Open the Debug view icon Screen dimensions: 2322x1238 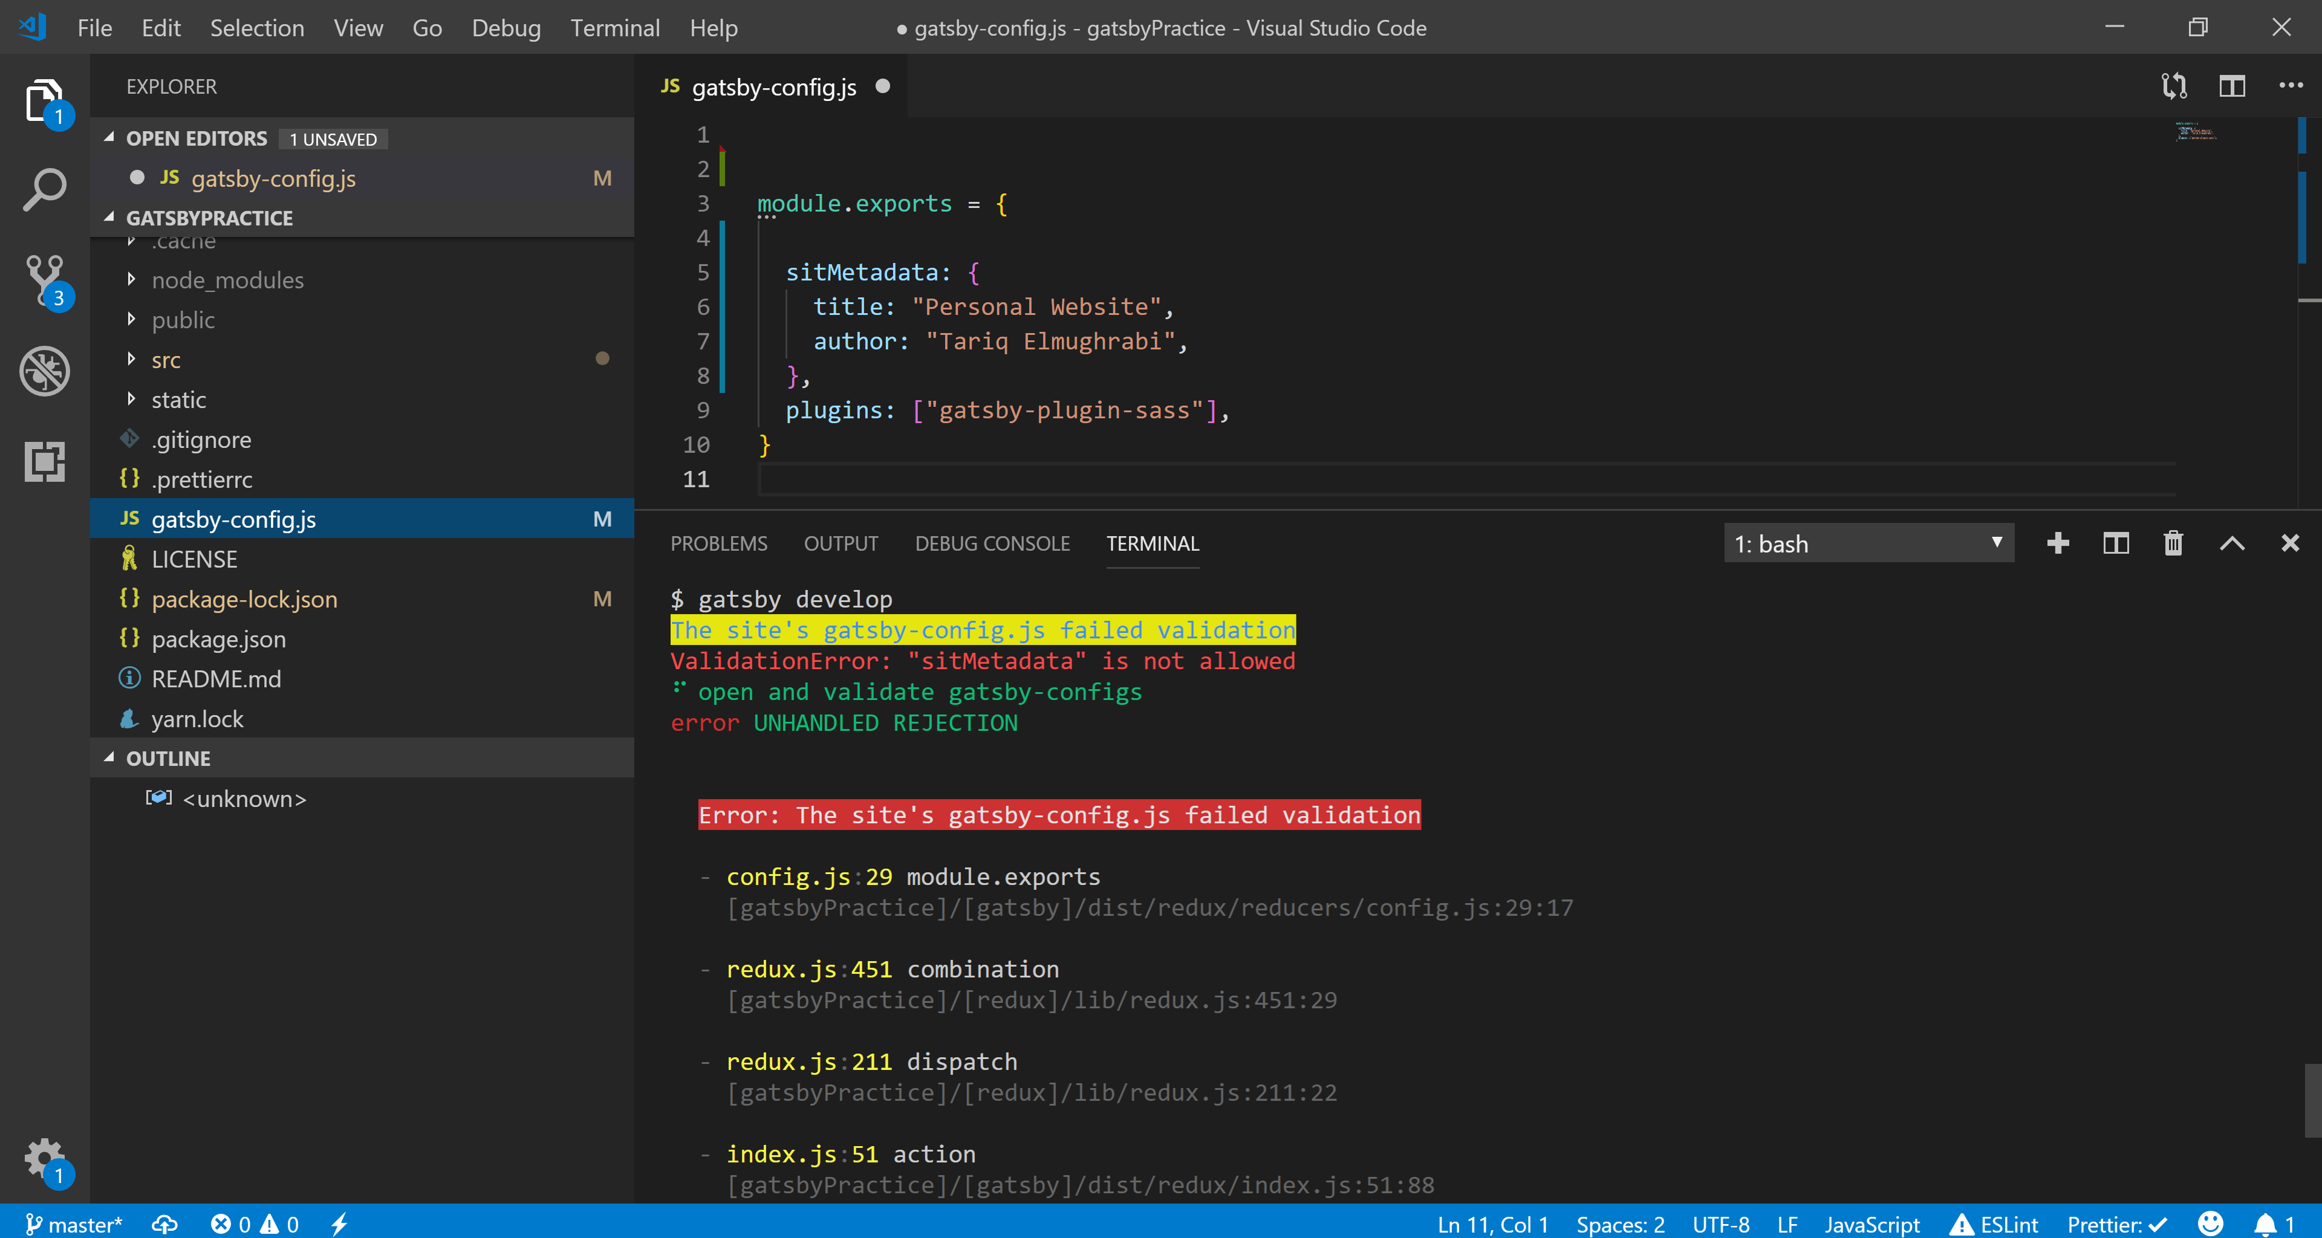click(44, 371)
